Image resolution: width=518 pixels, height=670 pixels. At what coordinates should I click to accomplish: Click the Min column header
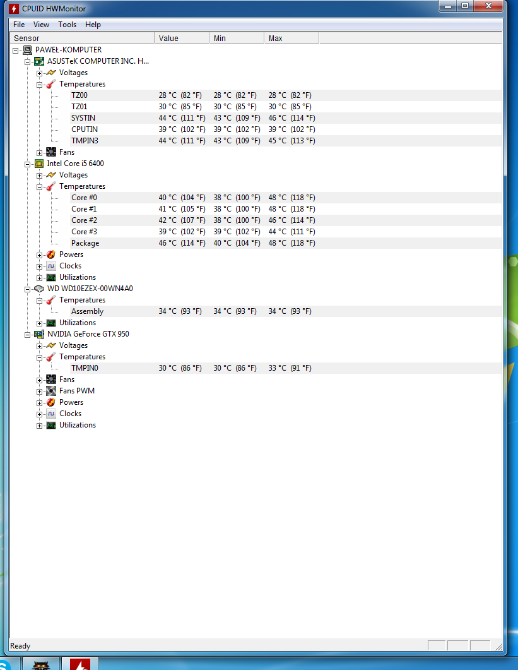(x=237, y=38)
